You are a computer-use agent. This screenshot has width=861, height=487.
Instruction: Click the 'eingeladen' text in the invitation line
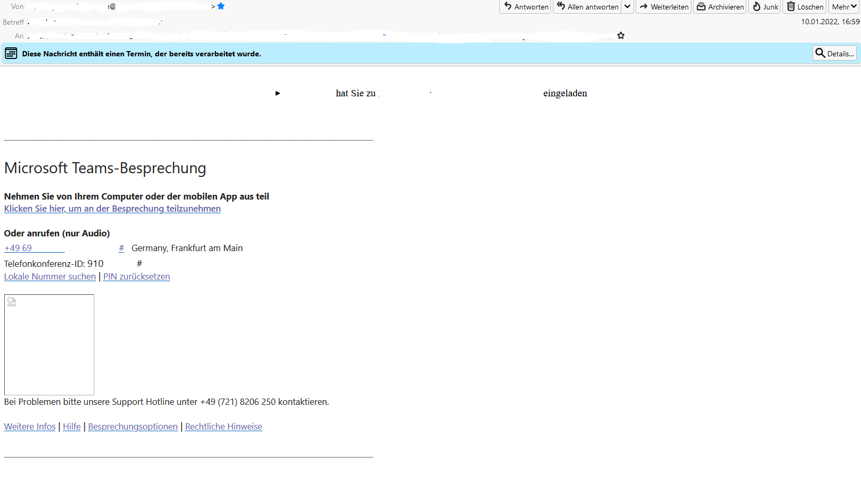[565, 93]
